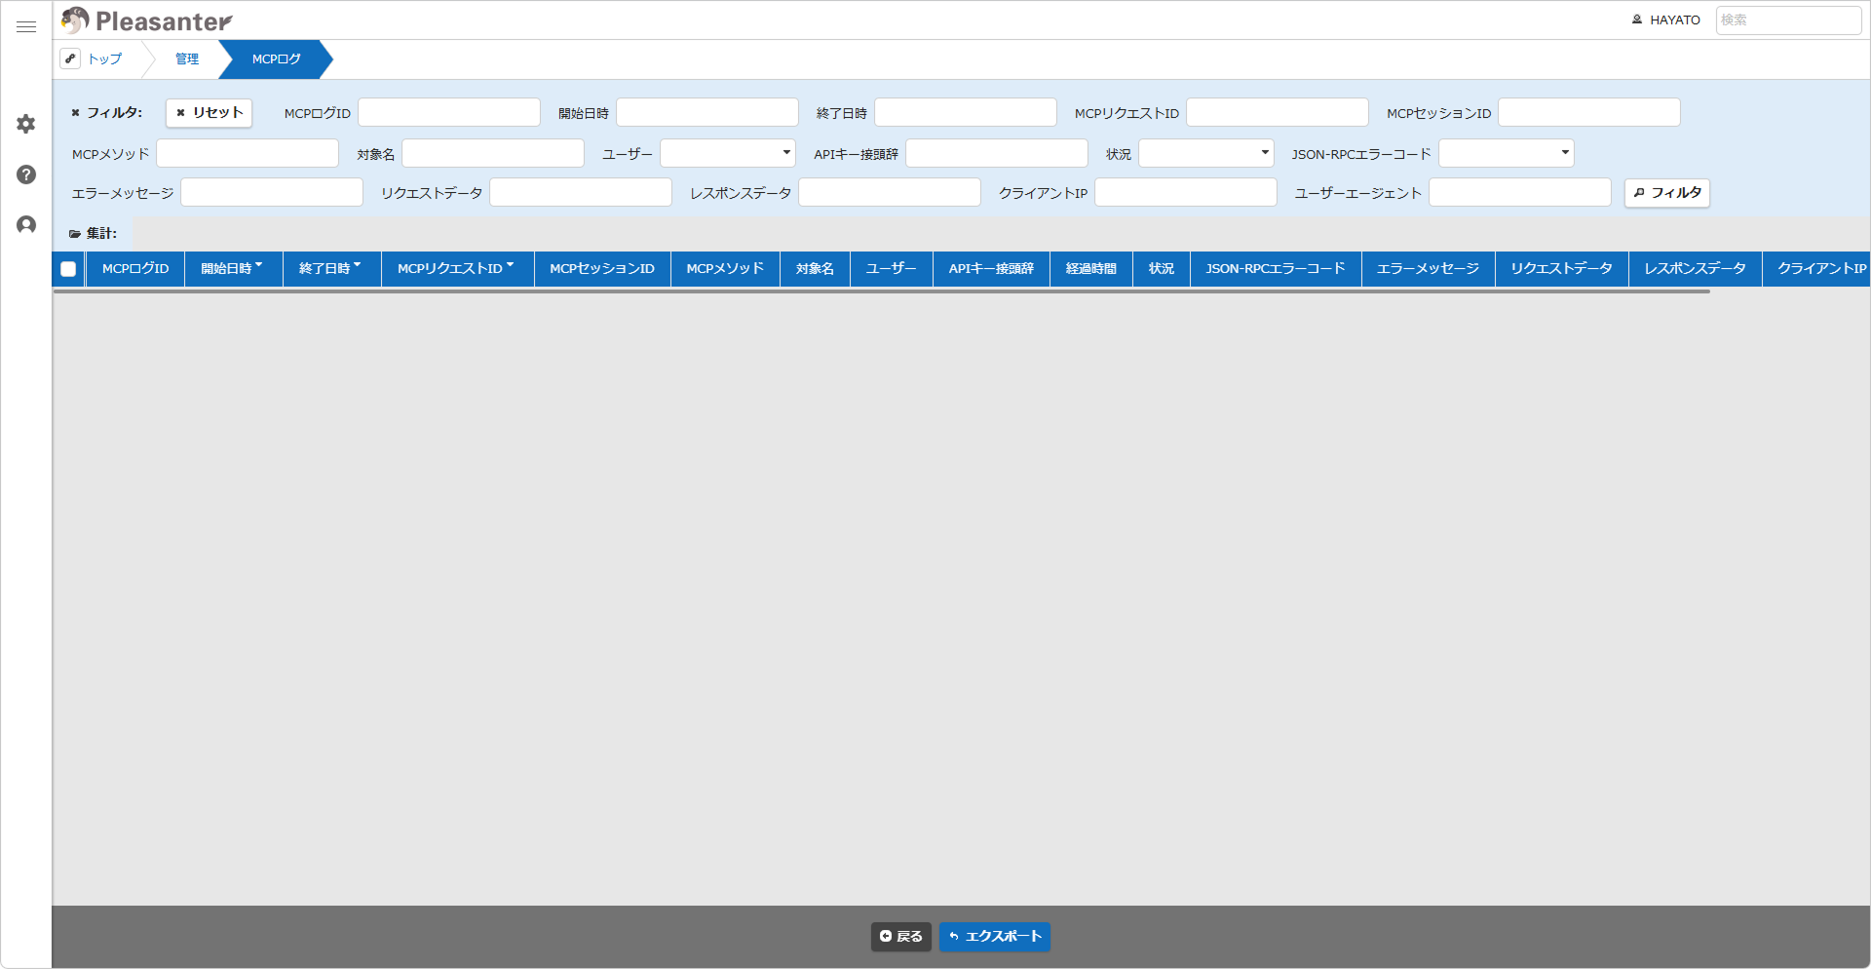This screenshot has width=1871, height=969.
Task: Toggle the select-all checkbox in table header
Action: pos(68,269)
